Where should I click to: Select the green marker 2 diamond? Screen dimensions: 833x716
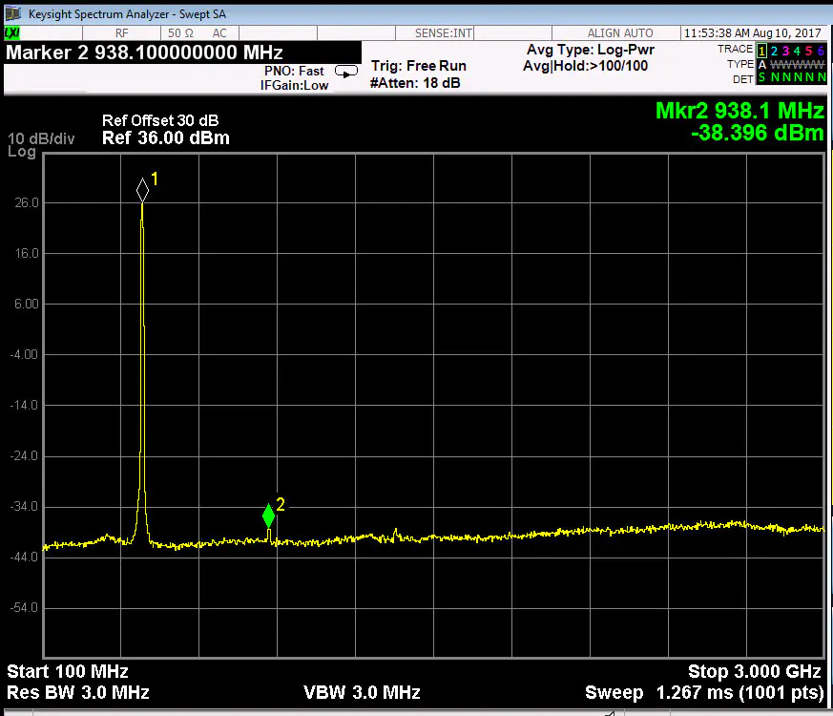268,516
